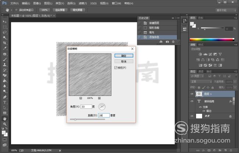Zoom in dialog preview with plus button
Viewport: 239px width, 153px height.
tap(99, 98)
